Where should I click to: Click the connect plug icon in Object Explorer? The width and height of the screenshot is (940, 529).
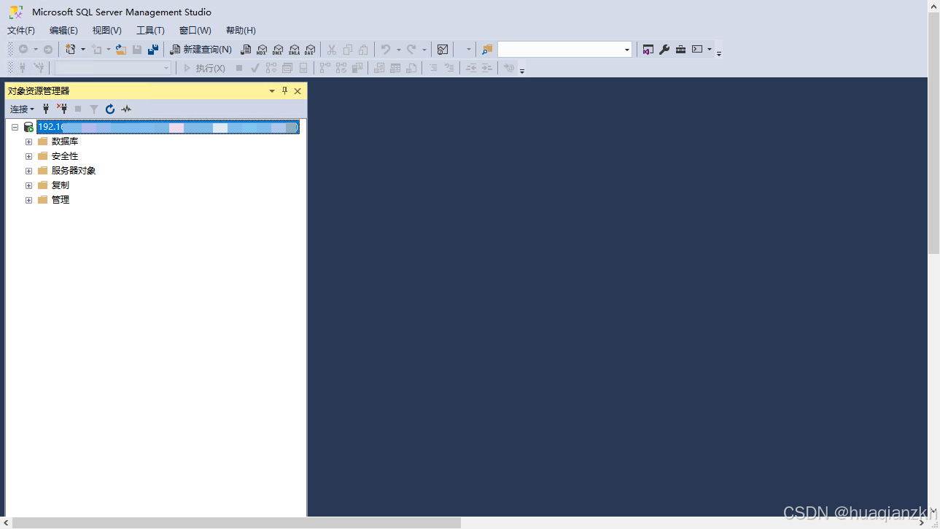click(x=46, y=109)
